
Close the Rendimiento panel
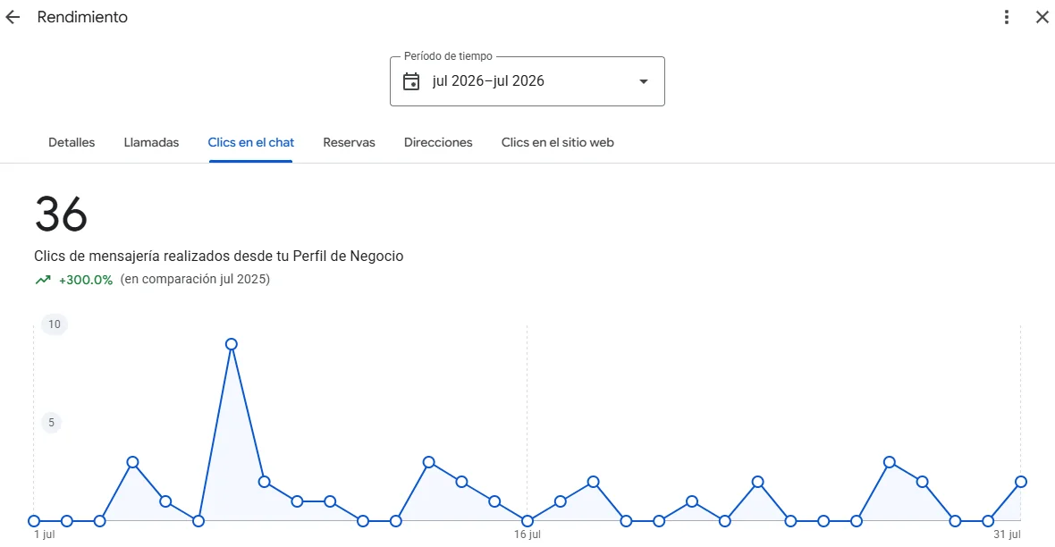pyautogui.click(x=1042, y=18)
